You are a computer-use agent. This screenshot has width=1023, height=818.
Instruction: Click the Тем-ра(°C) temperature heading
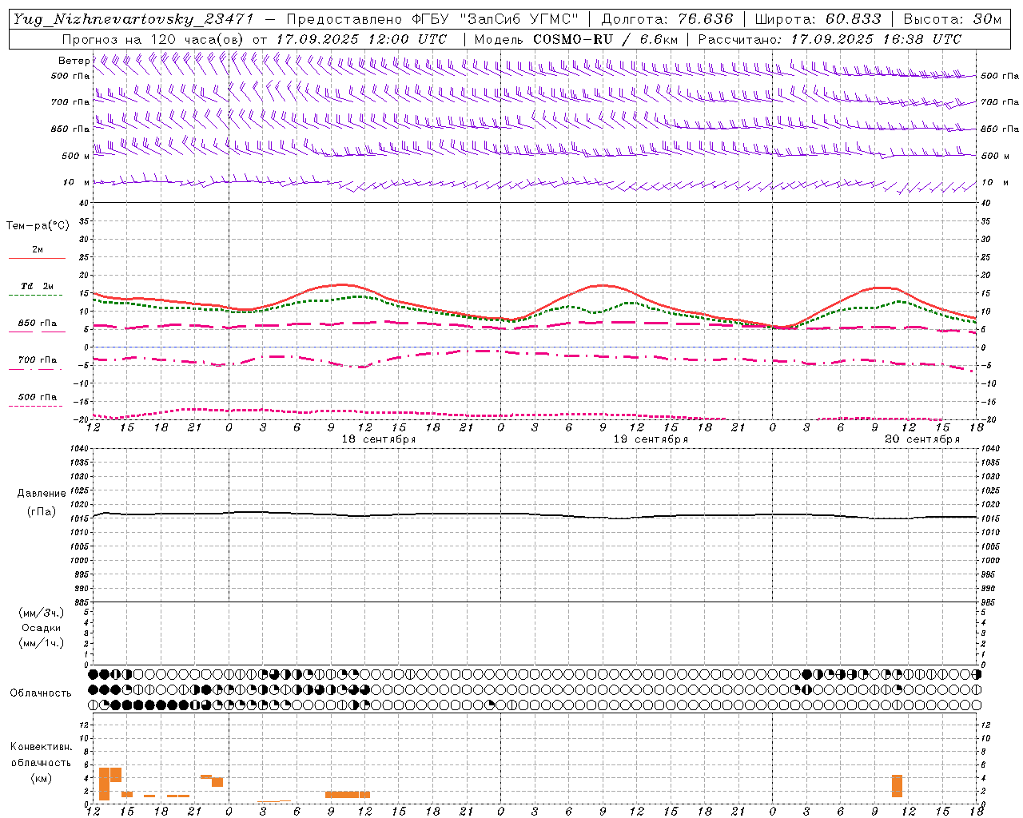pyautogui.click(x=38, y=226)
